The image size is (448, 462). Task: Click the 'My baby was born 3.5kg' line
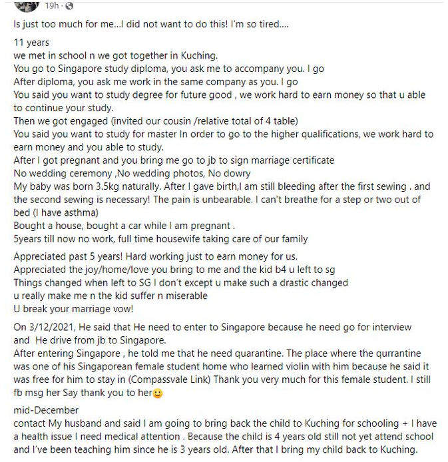tap(222, 186)
